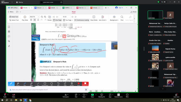
Task: Go to next page arrow
Action: (72, 17)
